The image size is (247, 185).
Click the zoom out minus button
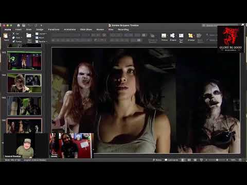tap(206, 160)
